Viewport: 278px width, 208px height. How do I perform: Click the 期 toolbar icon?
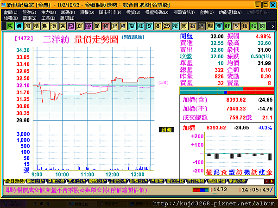click(x=45, y=26)
